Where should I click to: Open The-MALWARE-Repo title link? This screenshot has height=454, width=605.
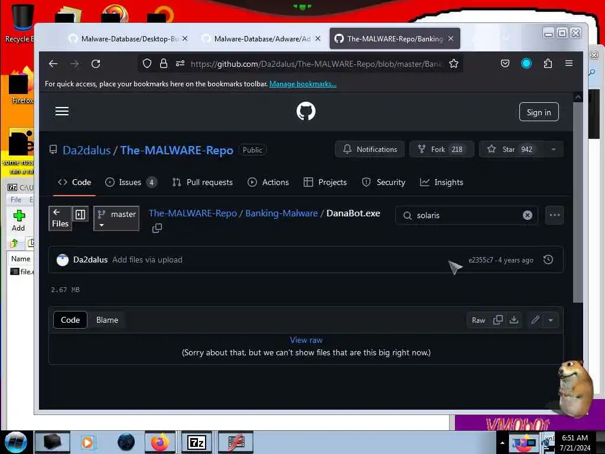pyautogui.click(x=177, y=150)
